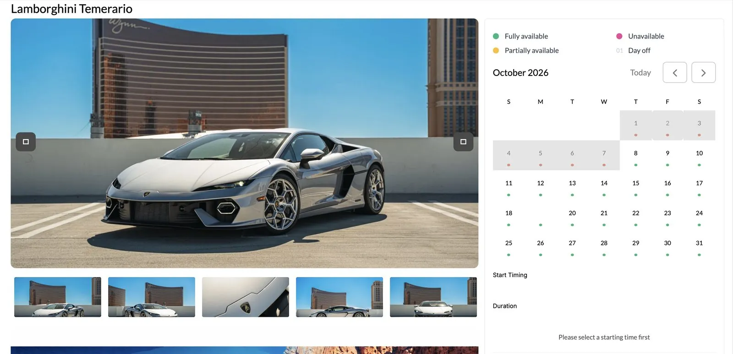Image resolution: width=733 pixels, height=354 pixels.
Task: Select October 17
Action: [x=699, y=185]
